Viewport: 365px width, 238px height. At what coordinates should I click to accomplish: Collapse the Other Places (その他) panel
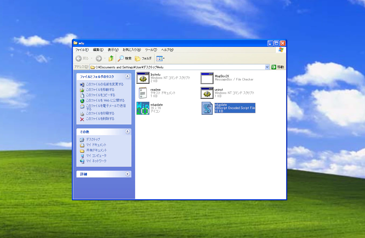pos(128,132)
